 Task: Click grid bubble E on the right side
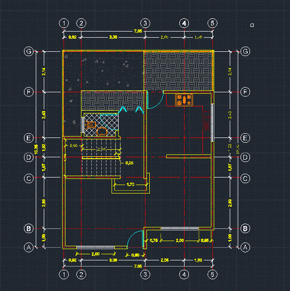(x=245, y=138)
